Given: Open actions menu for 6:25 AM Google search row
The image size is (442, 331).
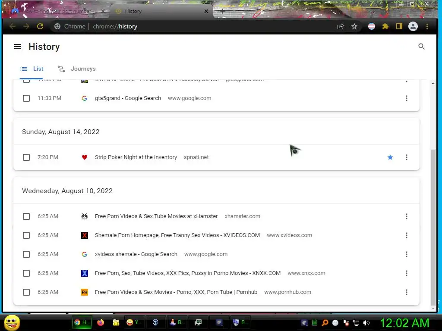Looking at the screenshot, I should (x=407, y=254).
